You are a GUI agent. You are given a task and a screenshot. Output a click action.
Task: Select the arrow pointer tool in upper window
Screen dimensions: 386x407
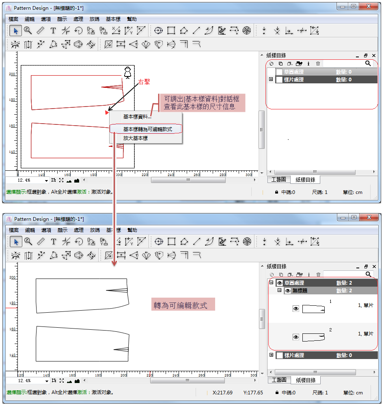pos(16,30)
